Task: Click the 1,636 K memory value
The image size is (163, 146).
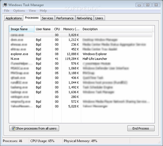Action: [73, 92]
